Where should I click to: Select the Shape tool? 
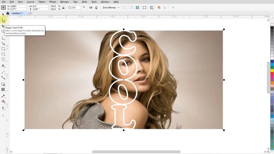3,21
